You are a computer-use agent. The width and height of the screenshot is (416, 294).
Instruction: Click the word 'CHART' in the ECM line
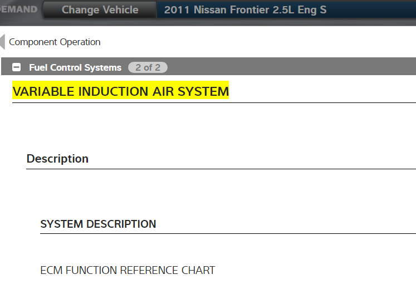pos(197,270)
